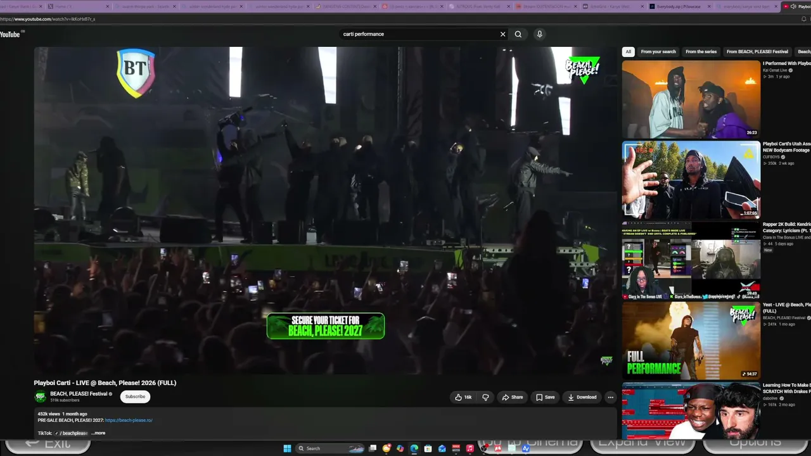Open the Share dialog for the video
Viewport: 811px width, 456px height.
pyautogui.click(x=513, y=397)
